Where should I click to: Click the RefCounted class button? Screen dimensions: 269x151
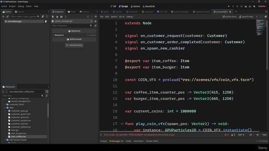pyautogui.click(x=74, y=39)
